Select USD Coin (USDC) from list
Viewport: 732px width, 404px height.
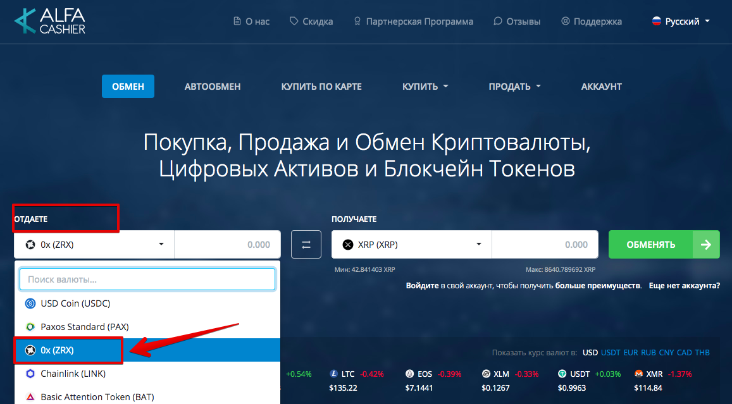[x=147, y=303]
